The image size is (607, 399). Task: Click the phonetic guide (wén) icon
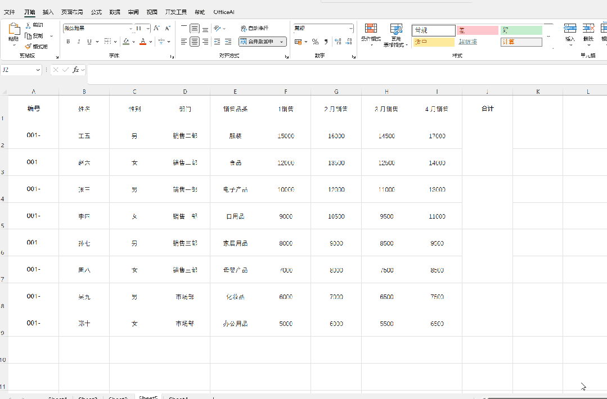click(161, 42)
